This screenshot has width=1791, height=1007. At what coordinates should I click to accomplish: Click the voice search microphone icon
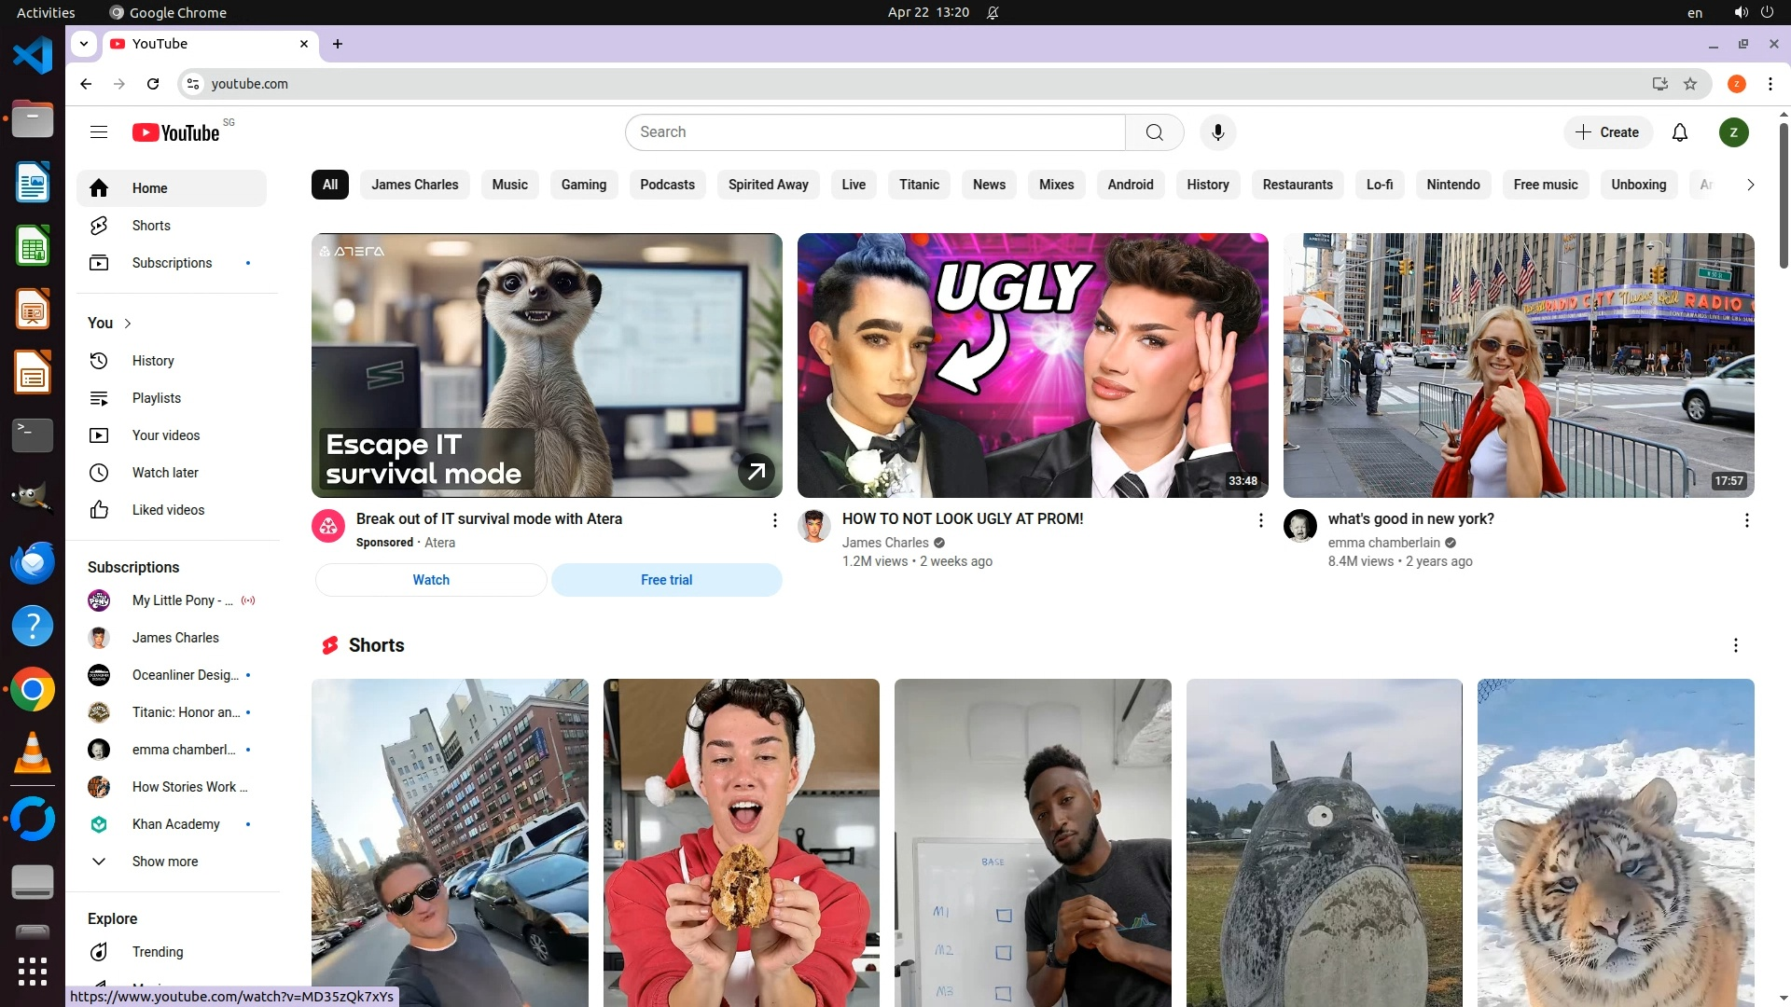(1217, 132)
